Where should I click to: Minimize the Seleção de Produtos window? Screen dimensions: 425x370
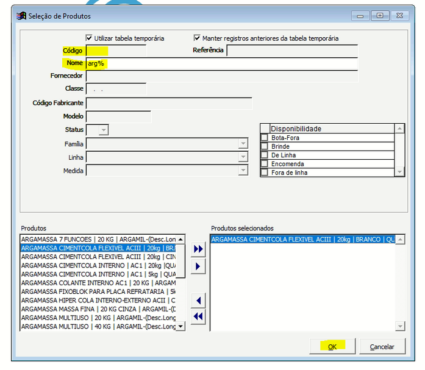click(360, 16)
